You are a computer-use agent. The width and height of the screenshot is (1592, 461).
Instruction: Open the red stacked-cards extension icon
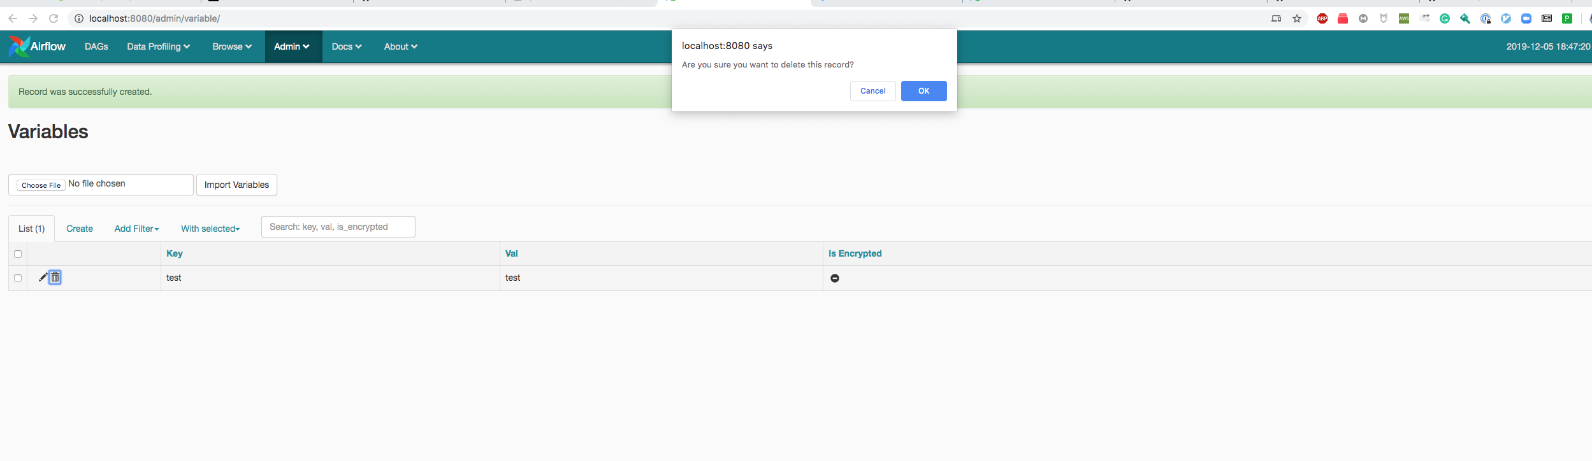pyautogui.click(x=1343, y=18)
